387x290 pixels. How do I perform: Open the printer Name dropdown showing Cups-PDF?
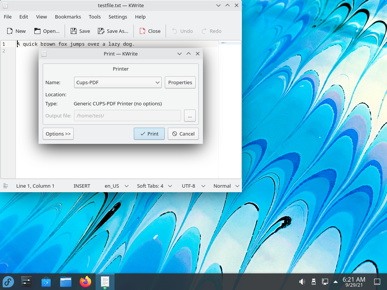click(x=118, y=82)
